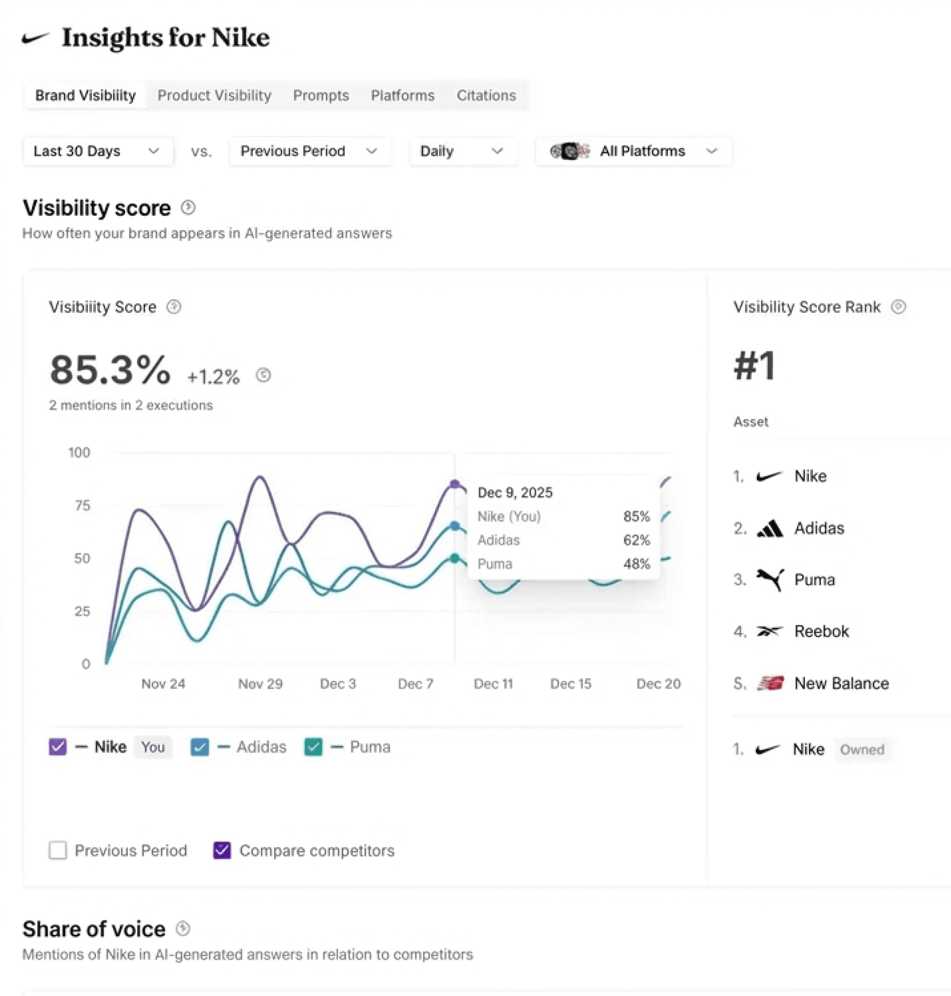951x996 pixels.
Task: Click info icon beside +1.2% change
Action: (263, 375)
